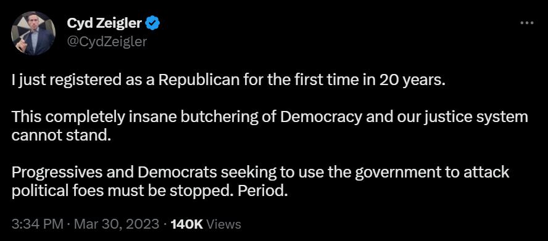
Task: Click the blue verified checkmark badge
Action: (152, 23)
